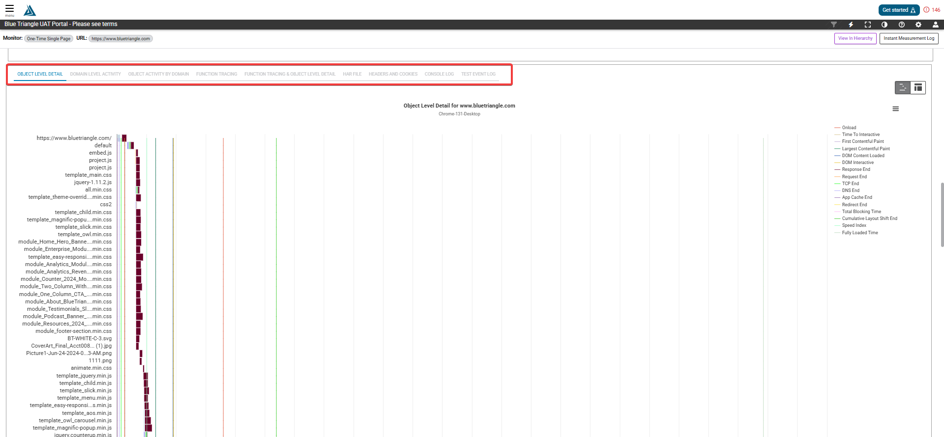The height and width of the screenshot is (437, 944).
Task: Open the filter funnel icon
Action: pyautogui.click(x=834, y=25)
